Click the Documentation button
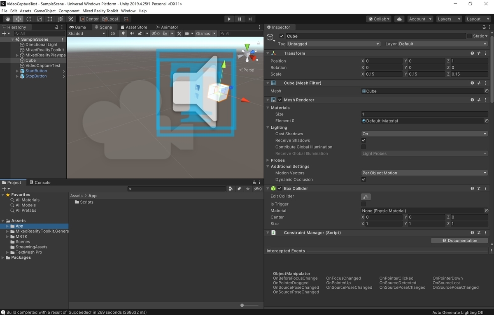This screenshot has width=494, height=315. point(460,241)
